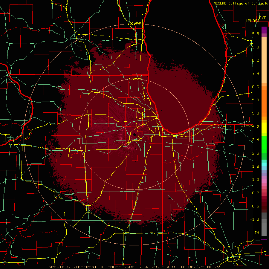Click the "8.2" value on the color scale
Image resolution: width=269 pixels, height=269 pixels.
[x=256, y=60]
